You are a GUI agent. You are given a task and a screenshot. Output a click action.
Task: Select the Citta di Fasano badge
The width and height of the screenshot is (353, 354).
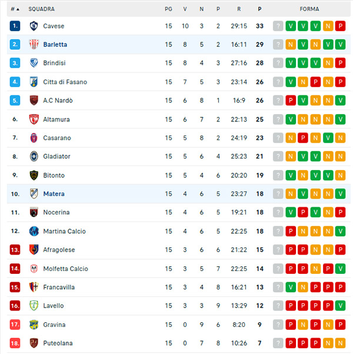click(34, 82)
